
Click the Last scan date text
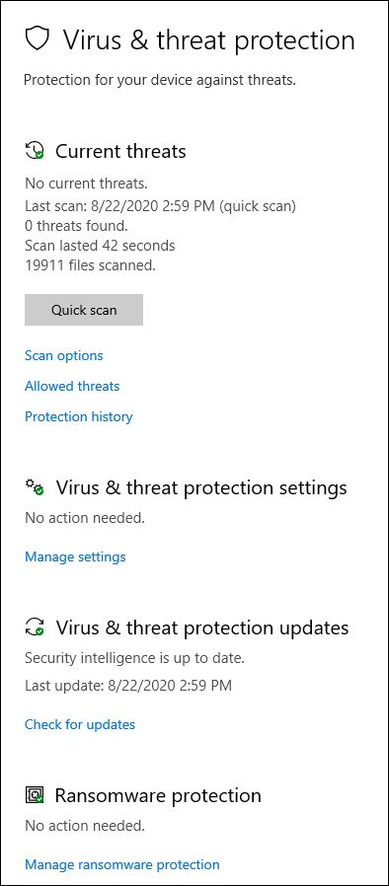click(x=161, y=206)
